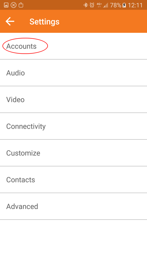Tap the 78% battery percentage
The height and width of the screenshot is (263, 147).
tap(115, 5)
